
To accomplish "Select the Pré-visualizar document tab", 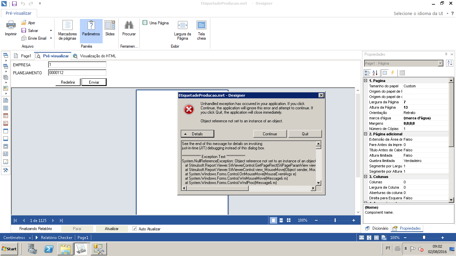I will tap(52, 56).
